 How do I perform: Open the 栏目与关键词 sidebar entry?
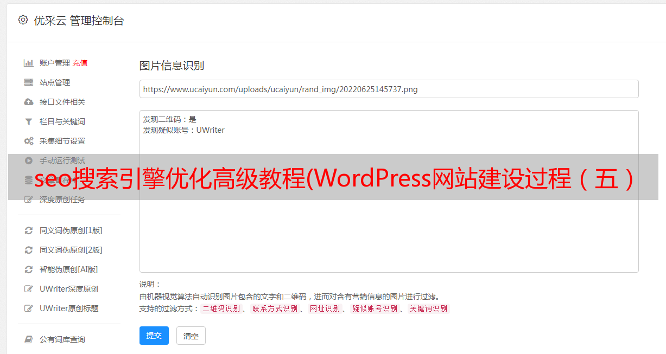tap(62, 121)
